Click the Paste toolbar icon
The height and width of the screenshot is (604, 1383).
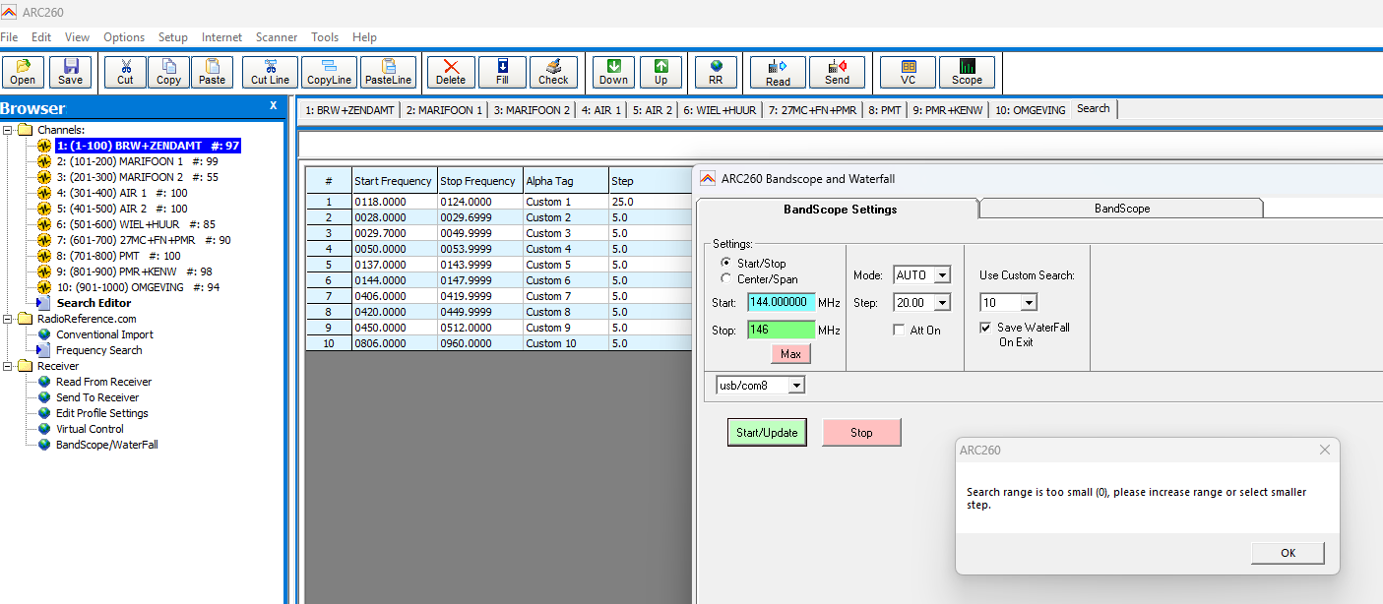[x=212, y=72]
